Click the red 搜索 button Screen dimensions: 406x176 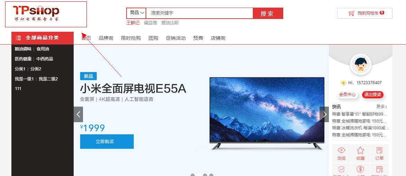click(268, 13)
